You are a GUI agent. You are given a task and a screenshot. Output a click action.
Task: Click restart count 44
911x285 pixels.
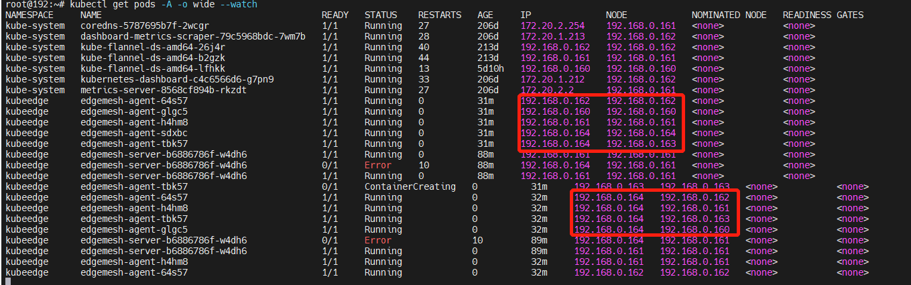(424, 58)
